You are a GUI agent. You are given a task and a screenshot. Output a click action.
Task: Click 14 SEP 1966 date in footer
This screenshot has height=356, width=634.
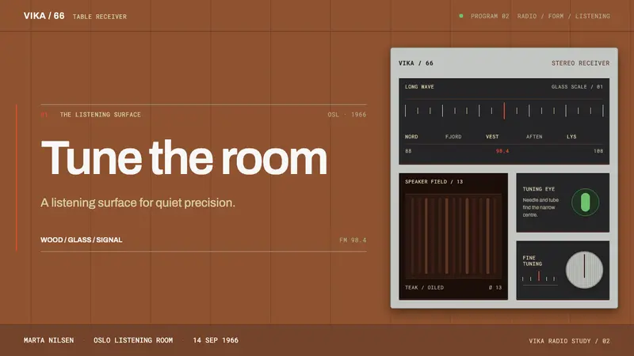click(216, 340)
